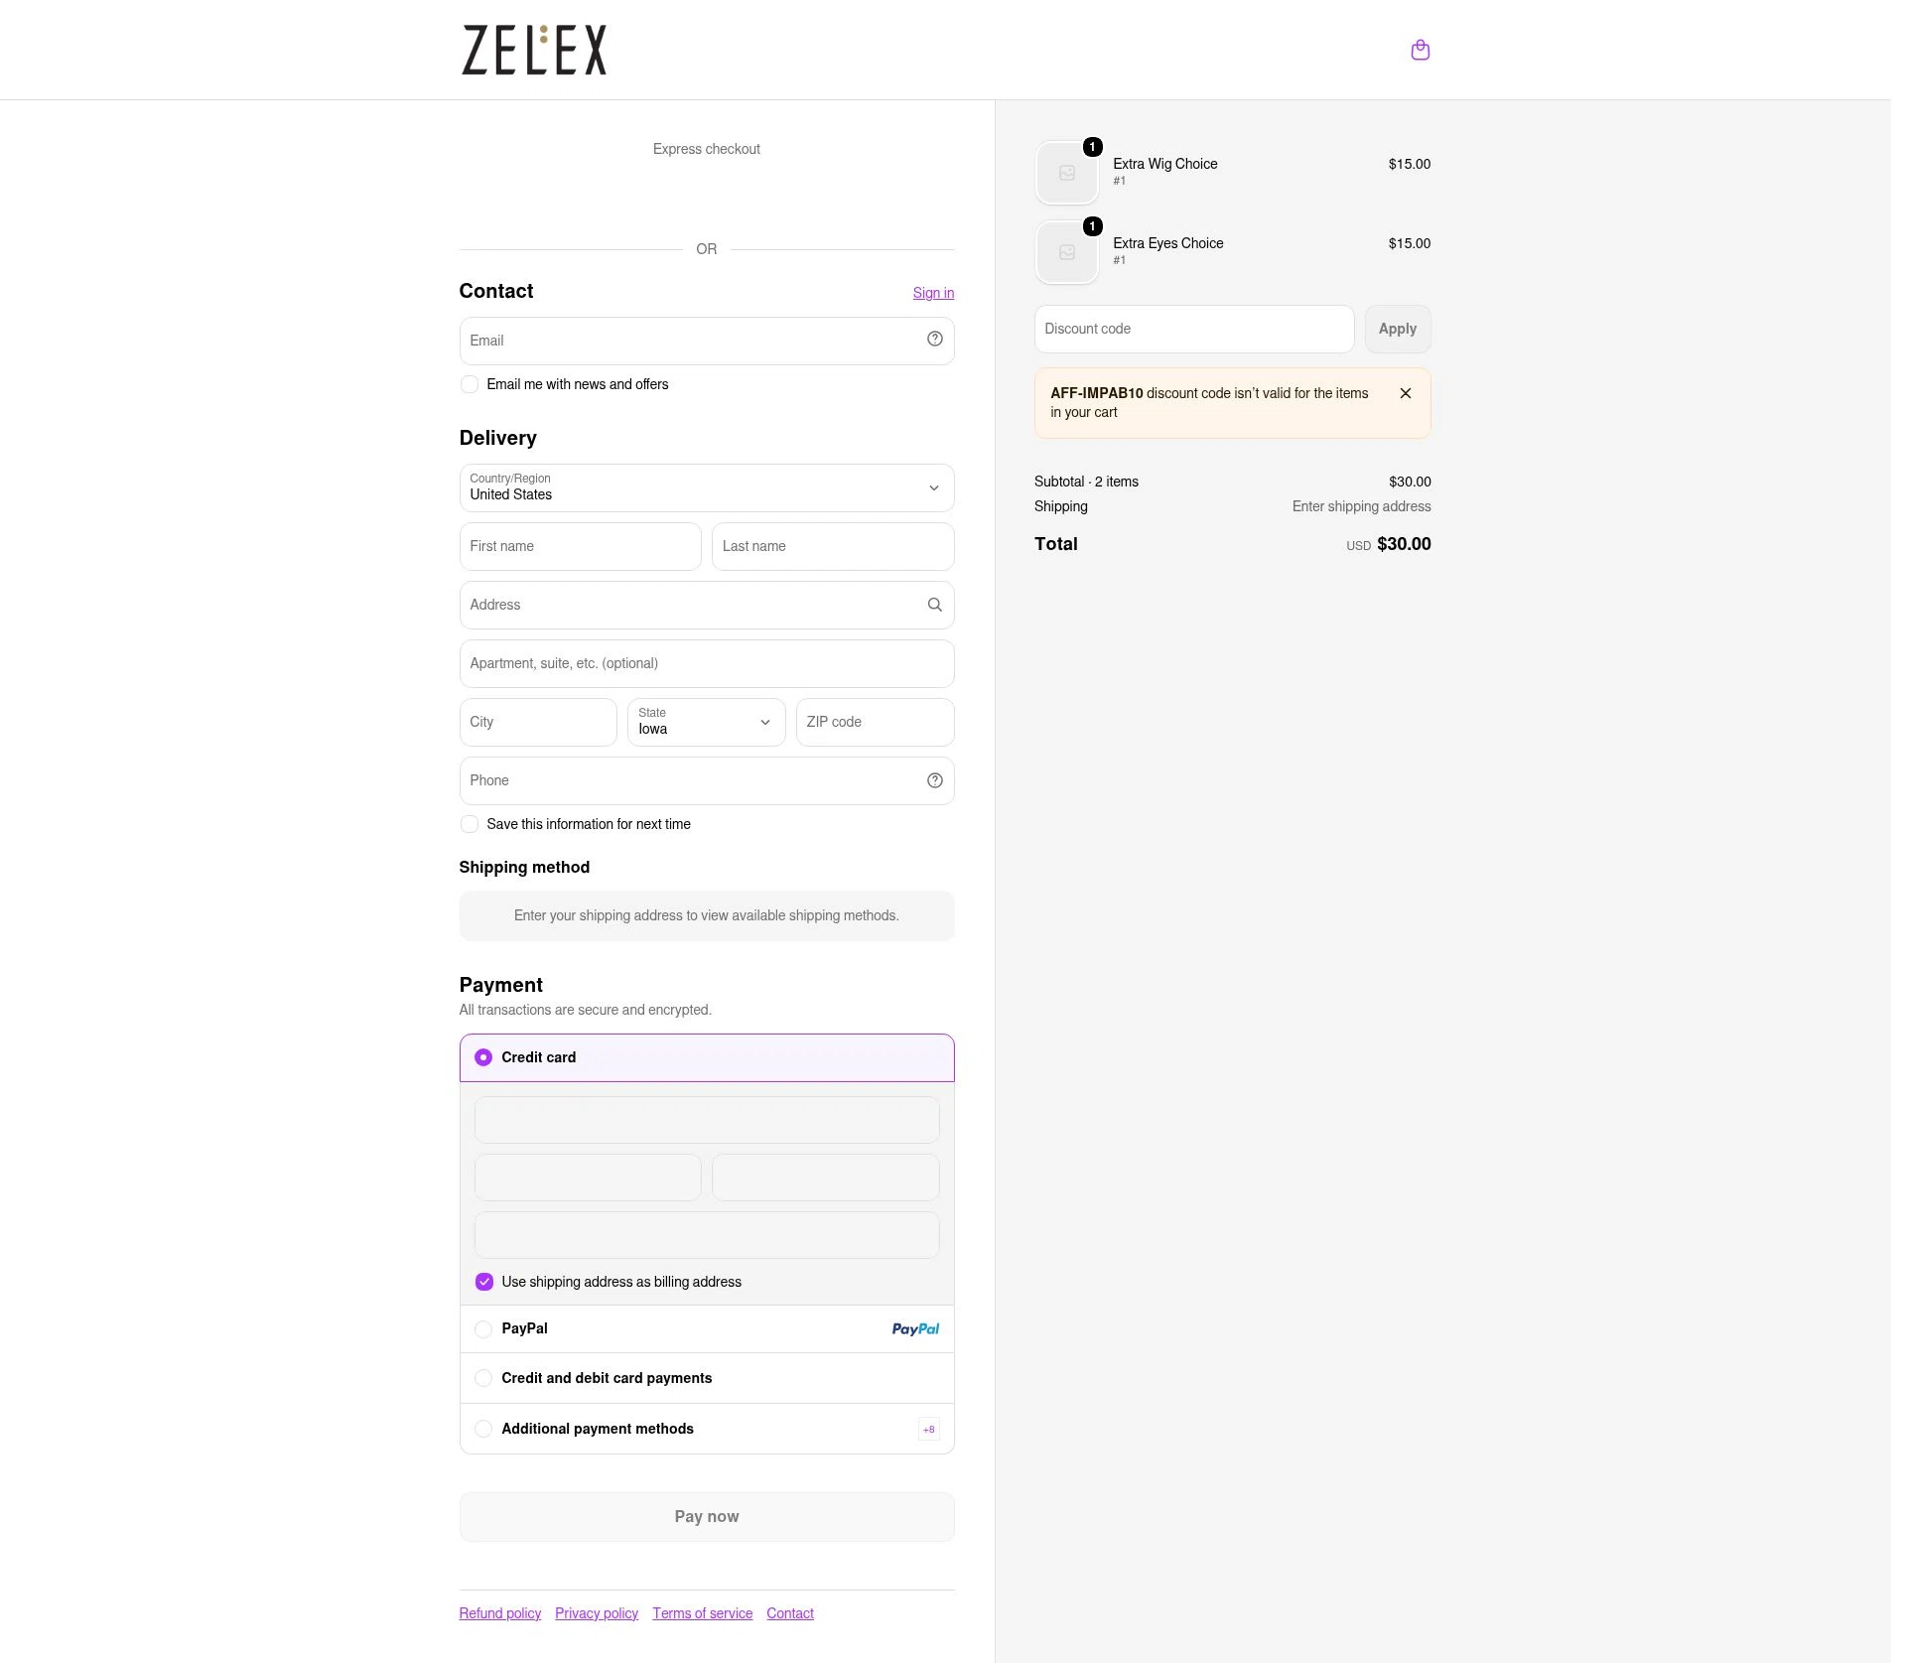The width and height of the screenshot is (1906, 1663).
Task: Check Save this information for next time
Action: (x=470, y=824)
